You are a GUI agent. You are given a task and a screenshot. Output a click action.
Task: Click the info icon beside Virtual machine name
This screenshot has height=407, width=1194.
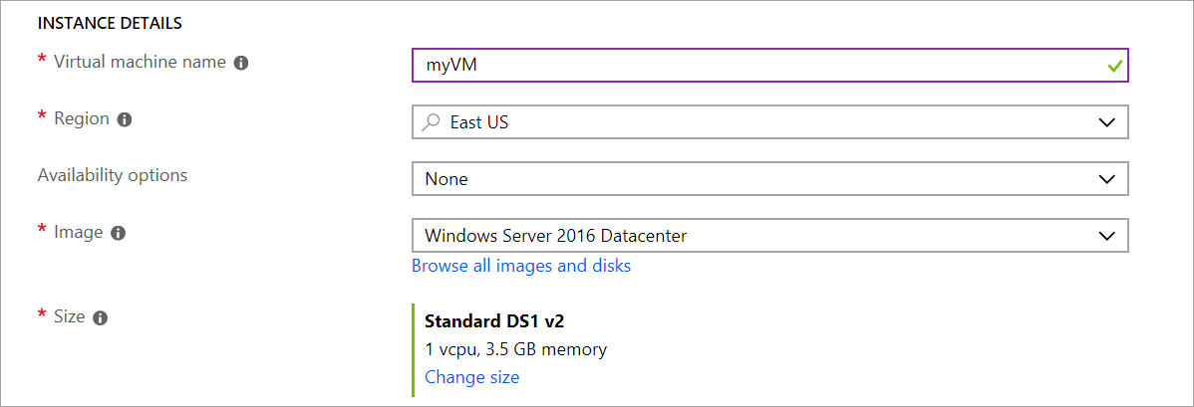pos(241,63)
